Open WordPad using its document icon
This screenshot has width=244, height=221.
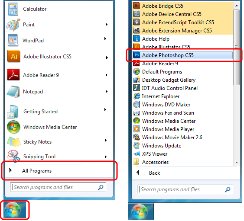click(x=13, y=41)
